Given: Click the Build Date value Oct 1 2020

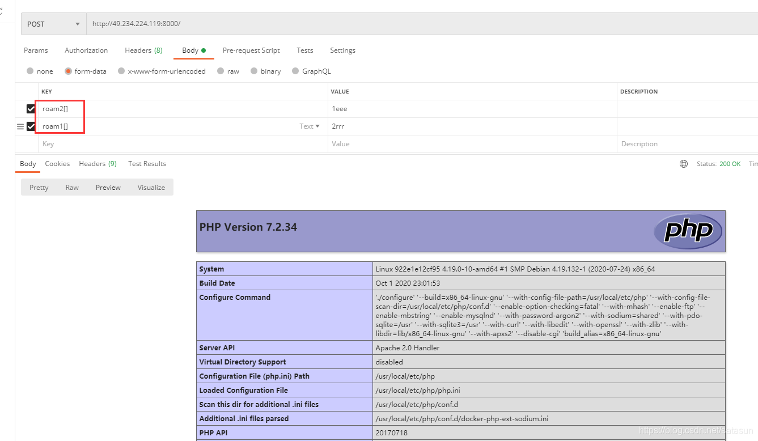Looking at the screenshot, I should point(408,283).
